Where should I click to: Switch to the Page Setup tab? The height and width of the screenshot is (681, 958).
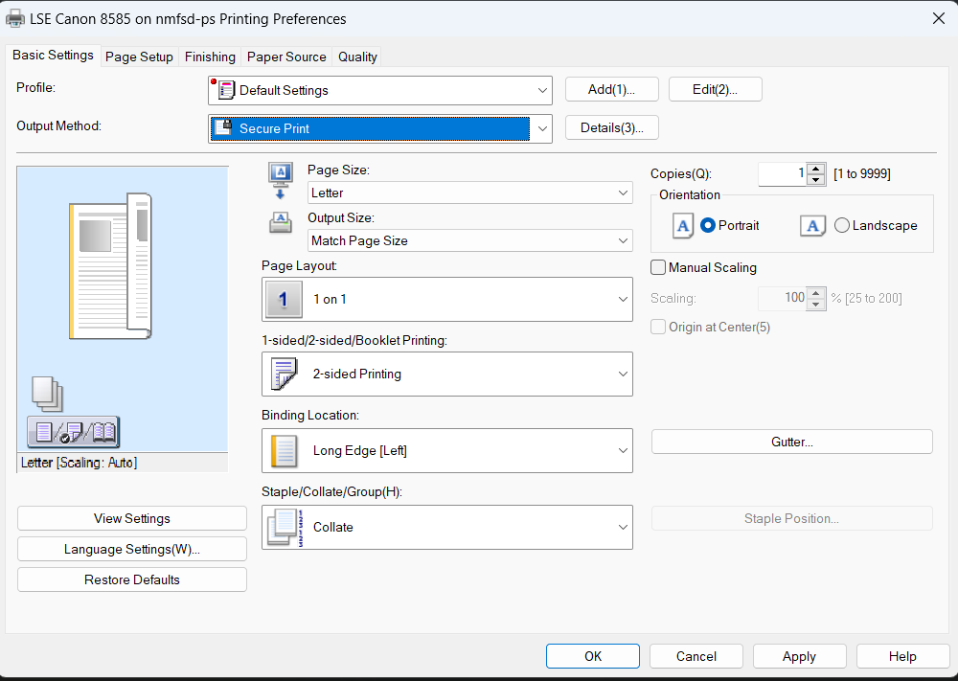[x=139, y=57]
